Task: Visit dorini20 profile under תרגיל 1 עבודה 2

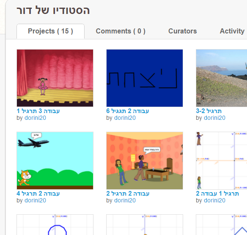Action: click(214, 200)
